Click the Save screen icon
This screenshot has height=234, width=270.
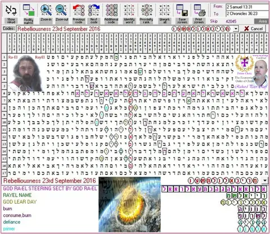point(182,10)
